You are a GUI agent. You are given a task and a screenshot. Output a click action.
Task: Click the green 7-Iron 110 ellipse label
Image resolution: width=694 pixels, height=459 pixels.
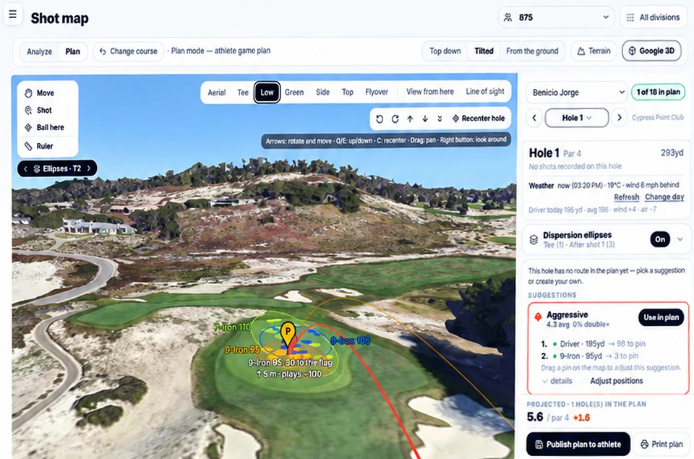pos(232,327)
